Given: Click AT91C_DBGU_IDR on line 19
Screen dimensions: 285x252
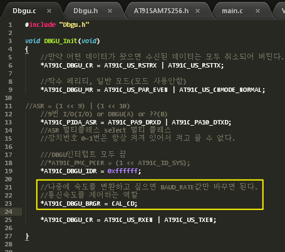Looking at the screenshot, I should point(70,171).
